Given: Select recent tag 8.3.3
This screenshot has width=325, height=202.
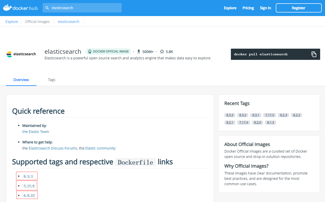Looking at the screenshot, I should pyautogui.click(x=230, y=115).
